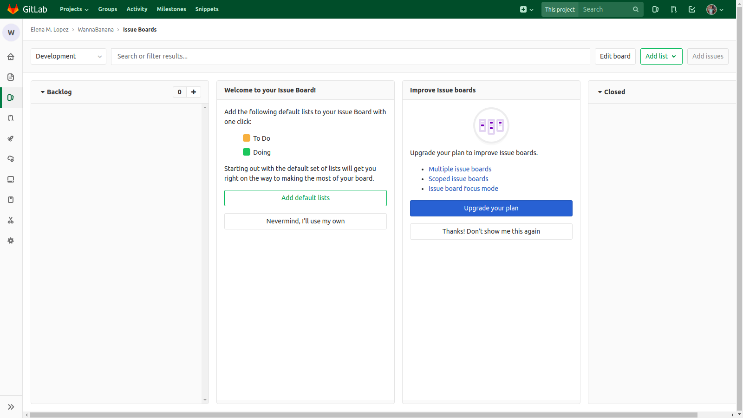Click the Upgrade your plan button

click(x=491, y=208)
